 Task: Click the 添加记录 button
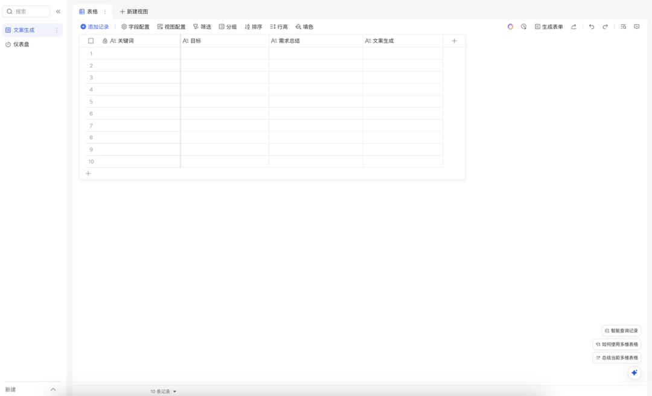pyautogui.click(x=95, y=27)
